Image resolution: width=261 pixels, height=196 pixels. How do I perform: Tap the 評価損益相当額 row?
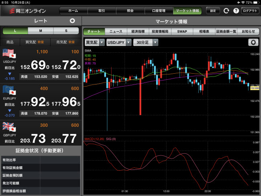[41, 191]
